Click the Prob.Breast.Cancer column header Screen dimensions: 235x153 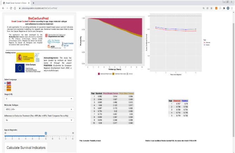[111, 93]
